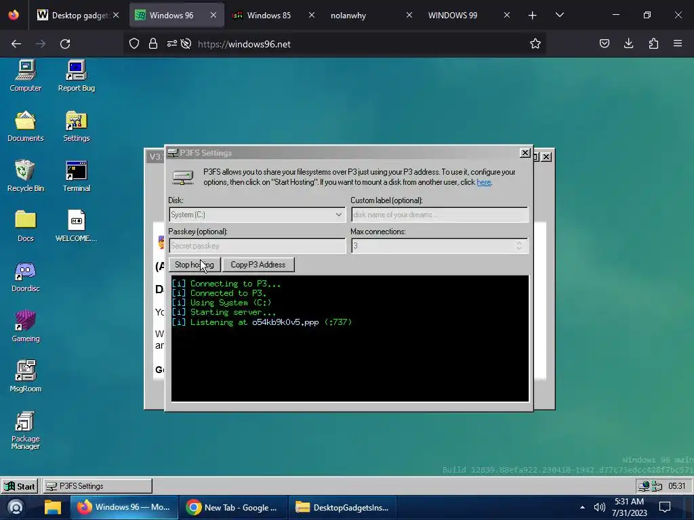Launch the Gameing desktop shortcut
694x520 pixels.
25,326
